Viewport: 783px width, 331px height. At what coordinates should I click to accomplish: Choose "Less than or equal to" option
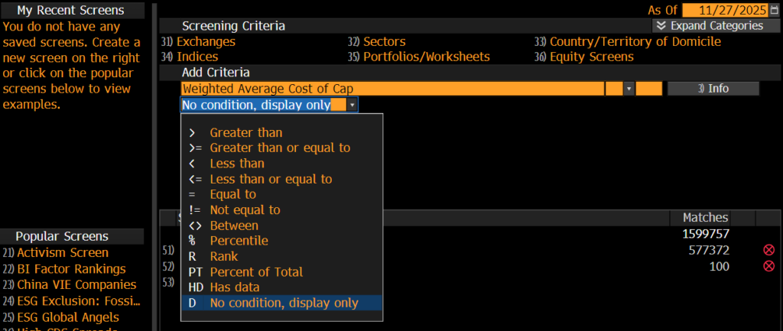point(271,179)
